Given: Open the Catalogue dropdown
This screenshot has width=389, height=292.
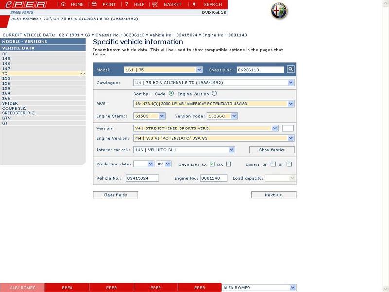Looking at the screenshot, I should coord(213,83).
